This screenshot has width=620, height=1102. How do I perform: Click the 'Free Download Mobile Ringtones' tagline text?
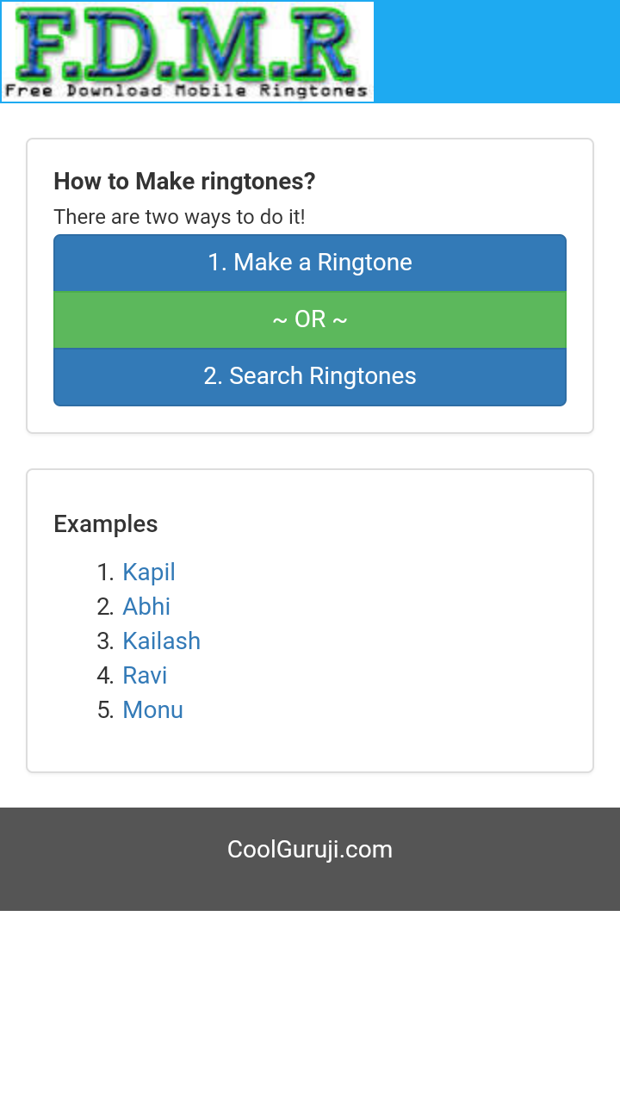coord(187,90)
